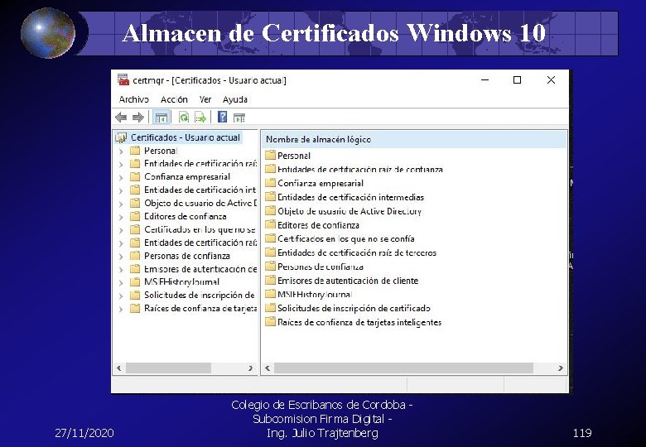This screenshot has height=447, width=646.
Task: Click the show/hide action pane icon
Action: tap(239, 118)
